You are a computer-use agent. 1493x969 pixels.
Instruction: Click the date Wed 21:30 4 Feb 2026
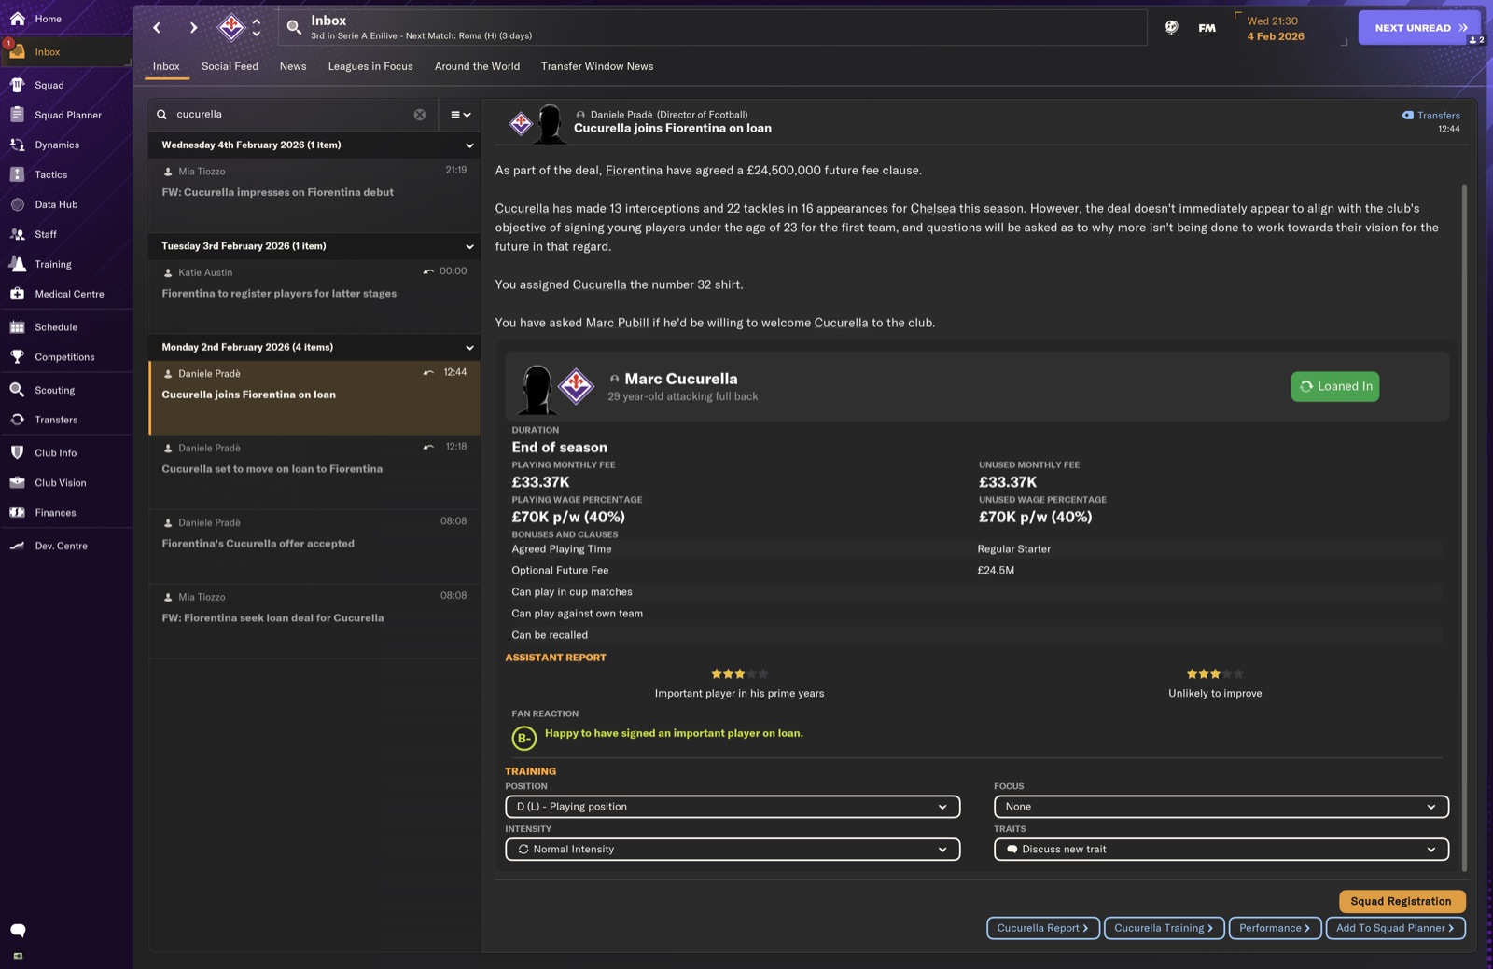1276,28
